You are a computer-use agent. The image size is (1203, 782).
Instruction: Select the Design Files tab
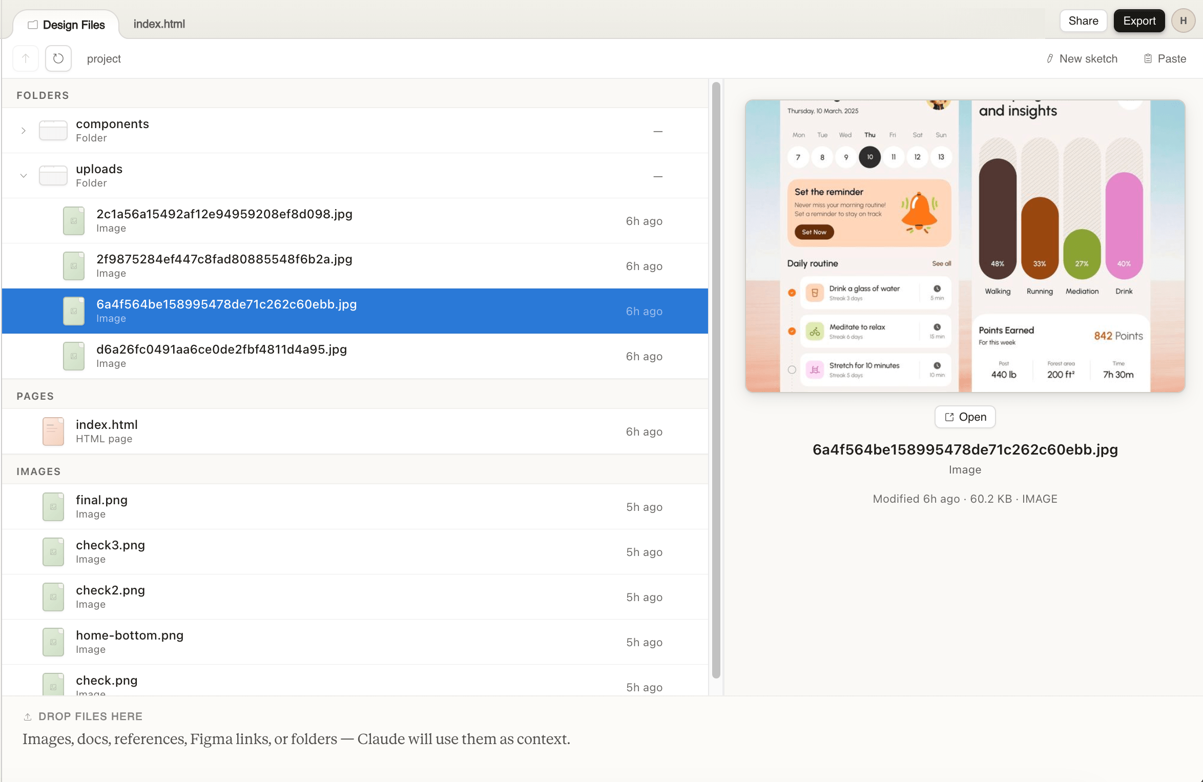point(73,24)
